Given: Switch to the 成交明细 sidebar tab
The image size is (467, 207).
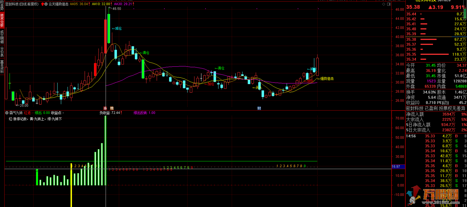Looking at the screenshot, I should click(x=2, y=37).
